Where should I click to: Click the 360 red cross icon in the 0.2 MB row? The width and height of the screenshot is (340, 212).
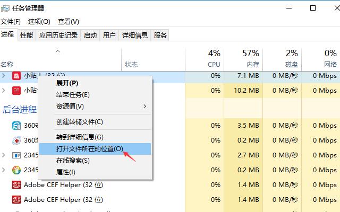coord(16,140)
